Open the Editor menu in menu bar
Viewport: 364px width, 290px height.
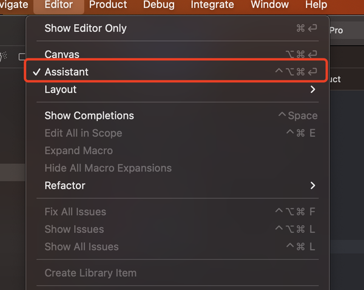(58, 5)
